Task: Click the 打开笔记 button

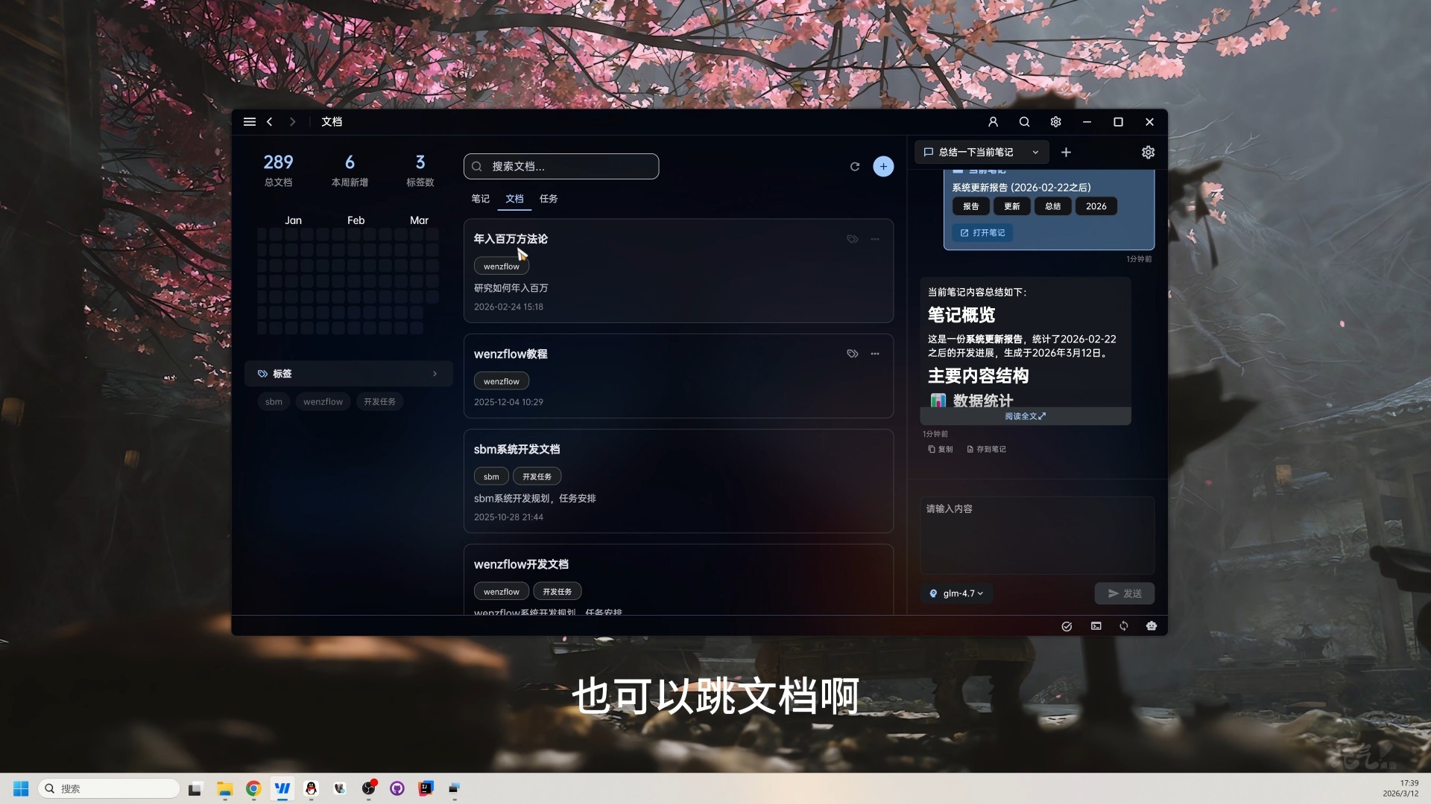Action: (x=982, y=233)
